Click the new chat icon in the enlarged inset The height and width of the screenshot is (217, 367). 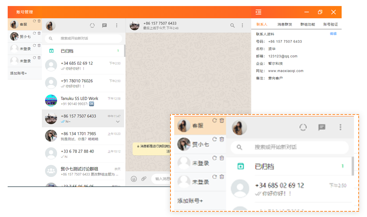pos(322,127)
